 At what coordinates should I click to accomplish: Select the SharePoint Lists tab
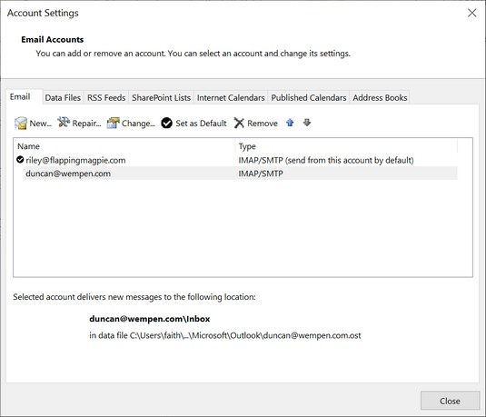pyautogui.click(x=161, y=97)
